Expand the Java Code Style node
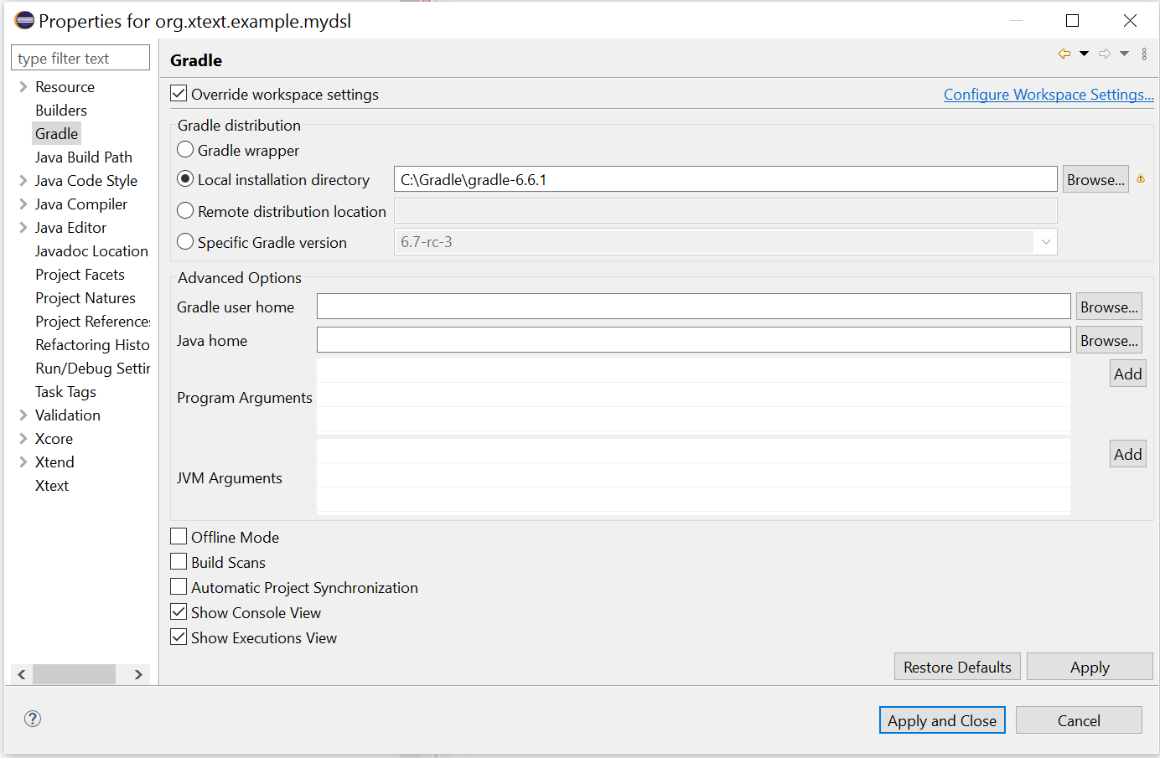Screen dimensions: 1160x758 [23, 180]
